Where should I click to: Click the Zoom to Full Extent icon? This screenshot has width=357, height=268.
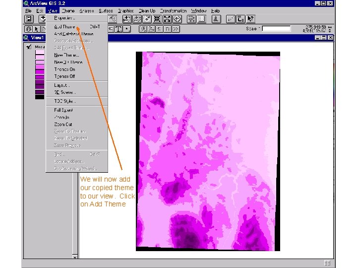[x=127, y=19]
